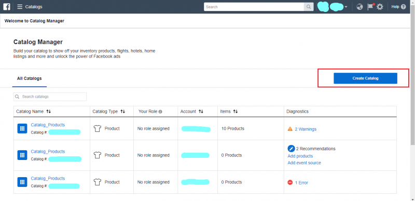Viewport: 415px width, 201px height.
Task: Open Catalog_Products link in 2 Recommendations row
Action: [48, 152]
